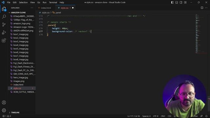The image size is (210, 118).
Task: Click CRLF end of line selector
Action: pos(163,116)
